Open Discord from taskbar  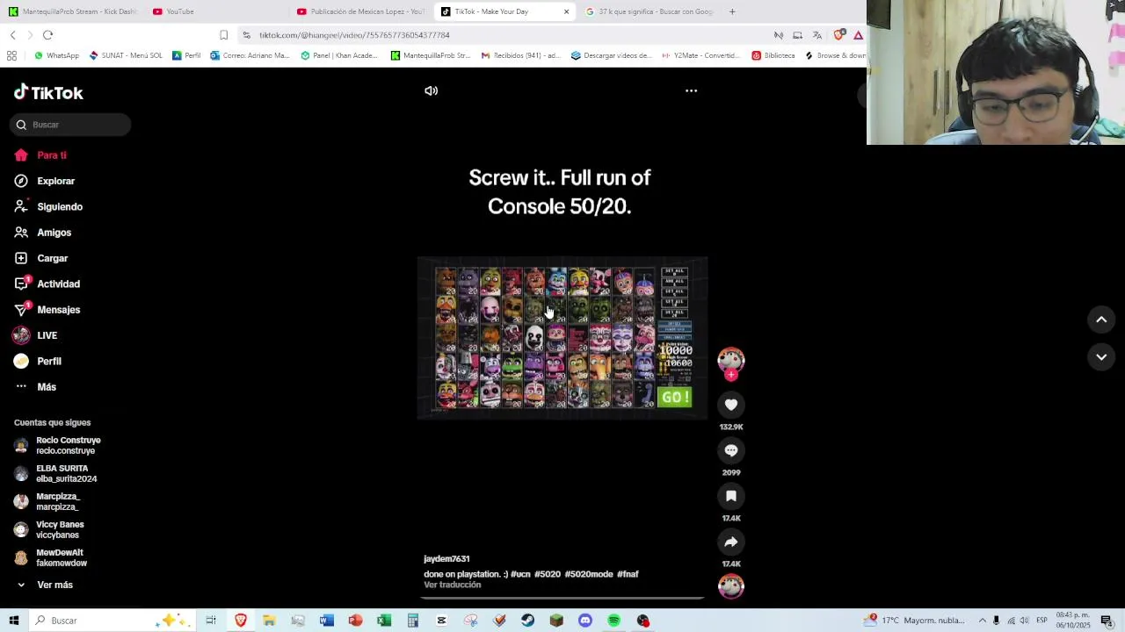[585, 621]
